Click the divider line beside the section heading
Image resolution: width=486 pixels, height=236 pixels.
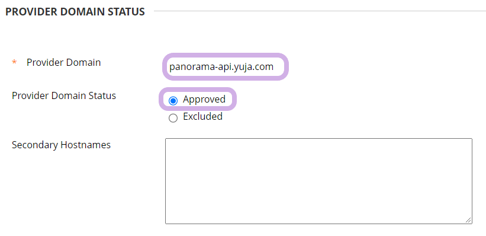[320, 11]
